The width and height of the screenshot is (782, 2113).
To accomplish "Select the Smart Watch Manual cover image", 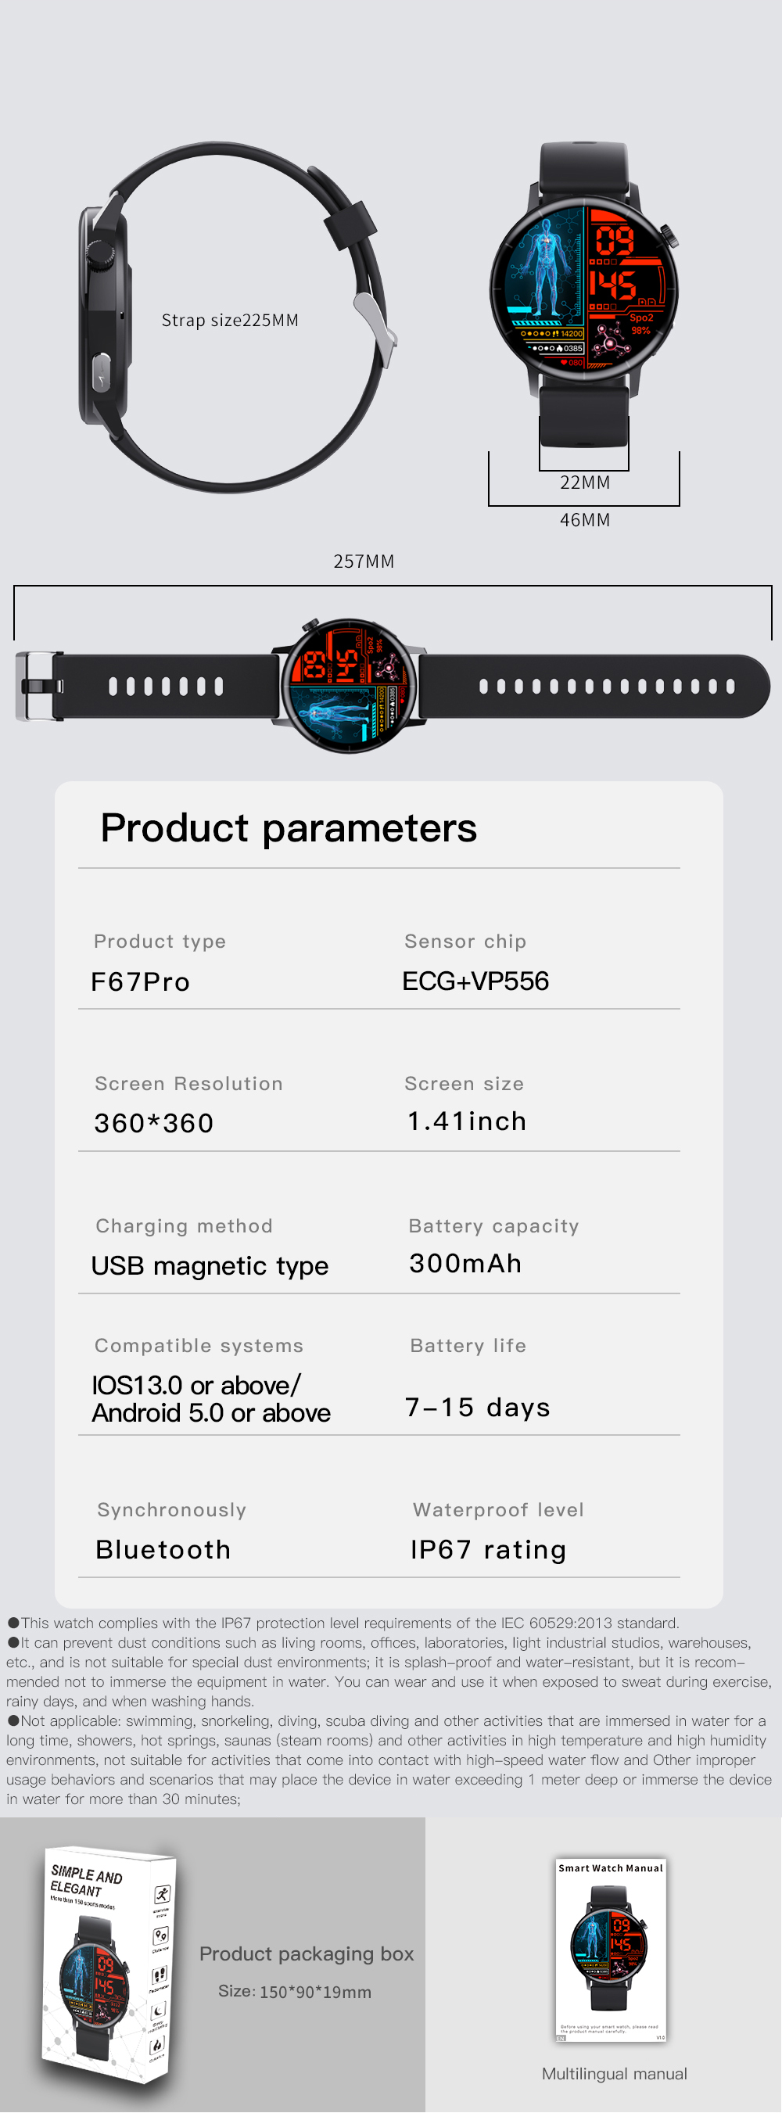I will (x=612, y=1949).
